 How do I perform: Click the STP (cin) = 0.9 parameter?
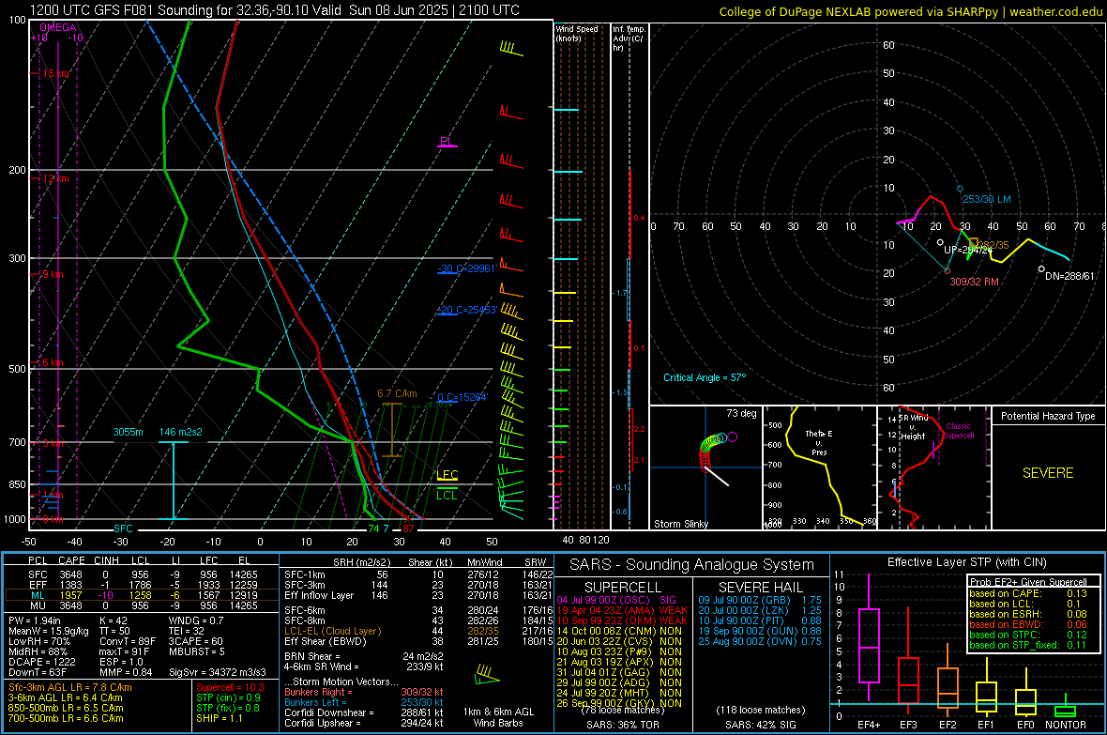[228, 697]
